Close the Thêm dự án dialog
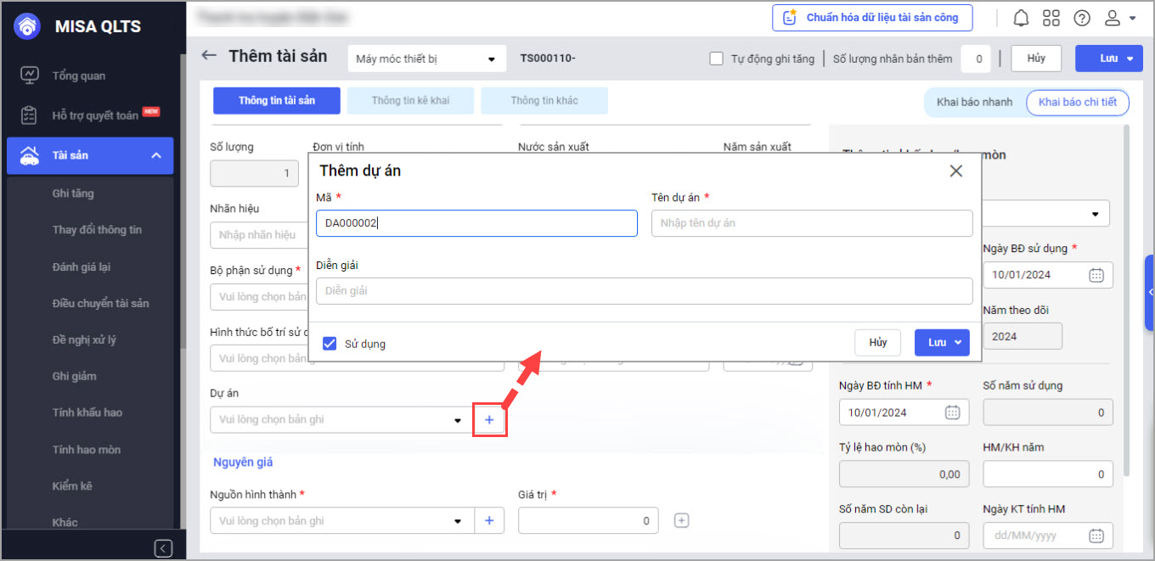 pyautogui.click(x=956, y=171)
